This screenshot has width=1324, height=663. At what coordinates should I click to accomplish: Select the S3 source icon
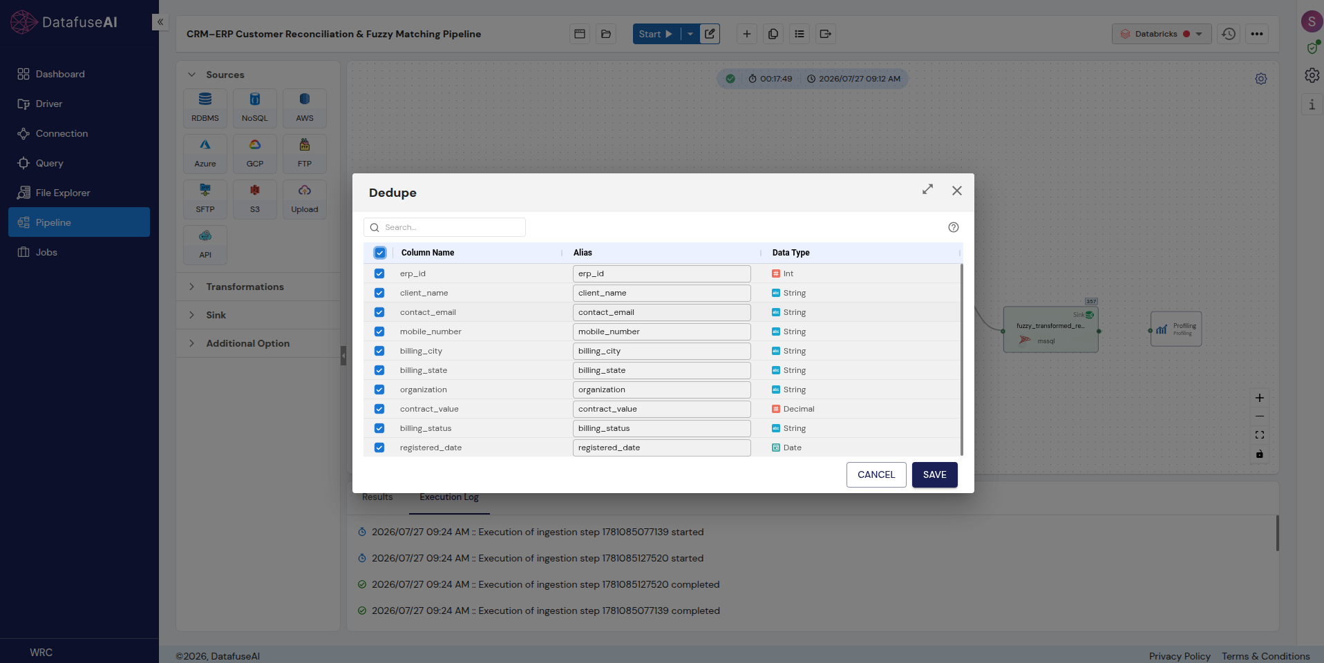(255, 199)
